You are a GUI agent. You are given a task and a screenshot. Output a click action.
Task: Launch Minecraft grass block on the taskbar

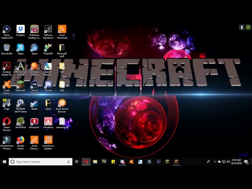pyautogui.click(x=167, y=162)
